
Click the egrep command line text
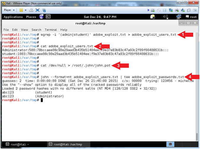pyautogui.click(x=108, y=35)
